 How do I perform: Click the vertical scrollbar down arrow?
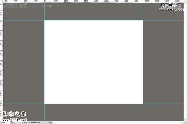point(185,119)
